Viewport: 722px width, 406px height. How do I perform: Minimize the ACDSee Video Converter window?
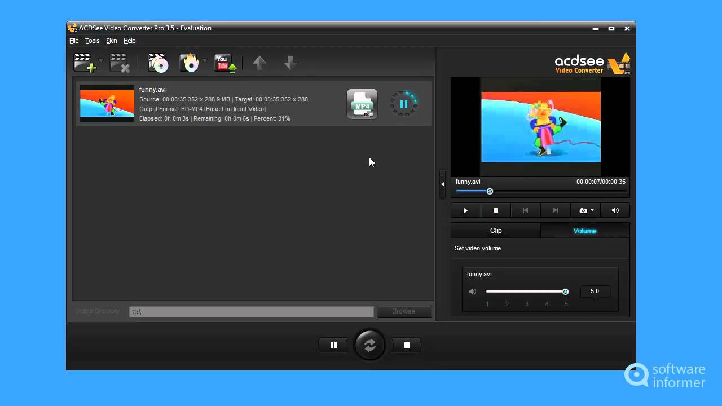pos(596,28)
